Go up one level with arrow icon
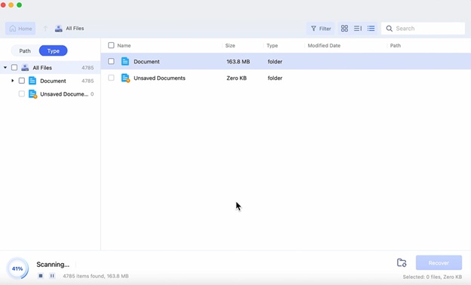 (x=45, y=29)
